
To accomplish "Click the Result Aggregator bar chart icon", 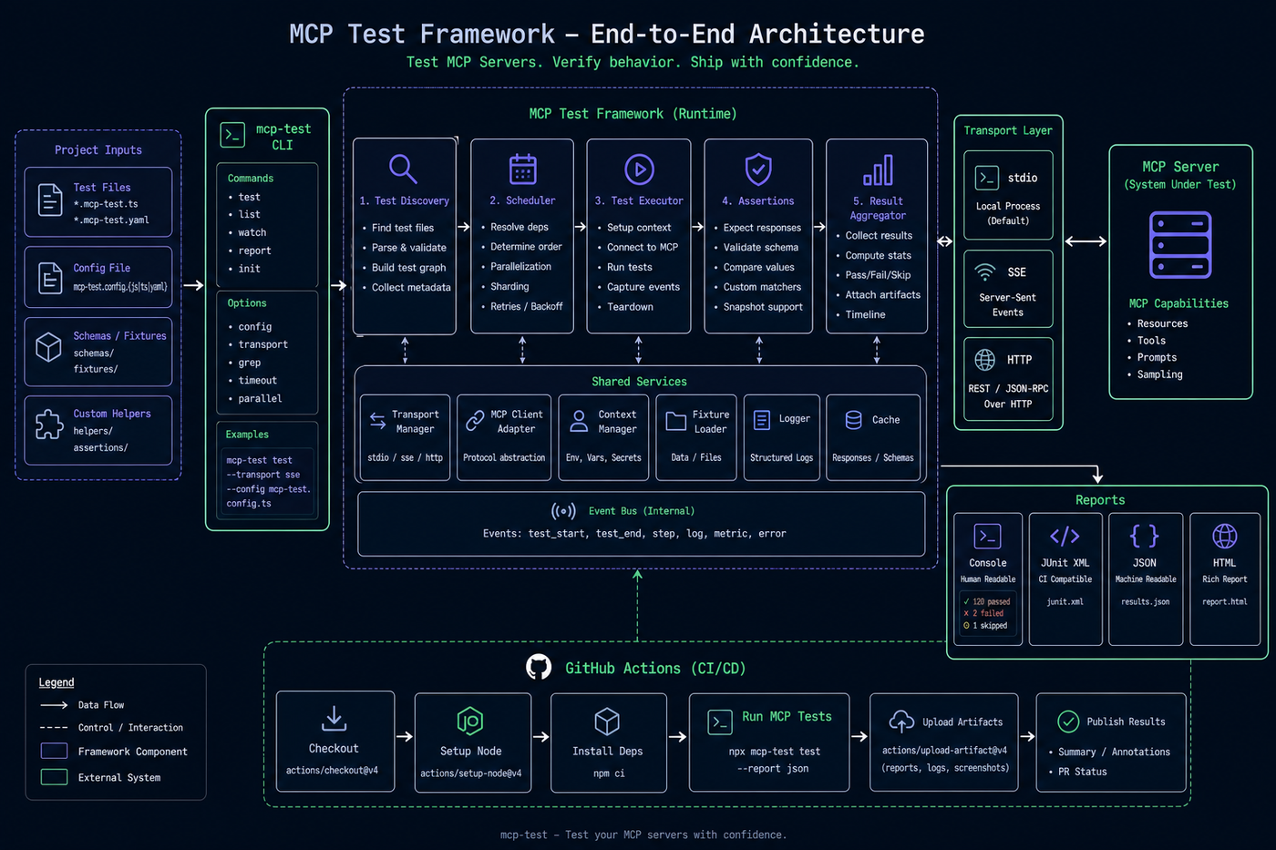I will click(878, 169).
